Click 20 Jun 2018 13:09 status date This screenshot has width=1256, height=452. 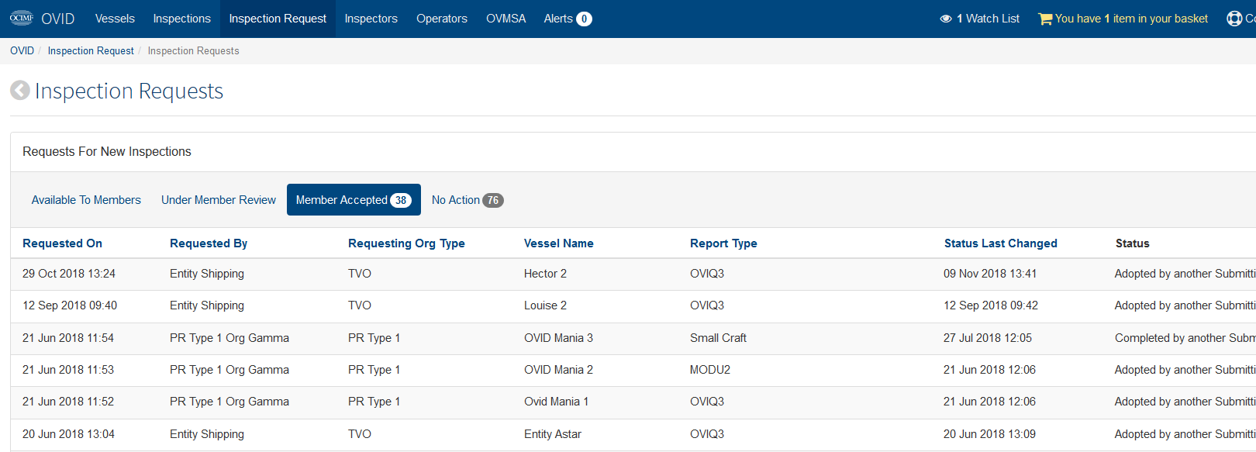pyautogui.click(x=989, y=434)
